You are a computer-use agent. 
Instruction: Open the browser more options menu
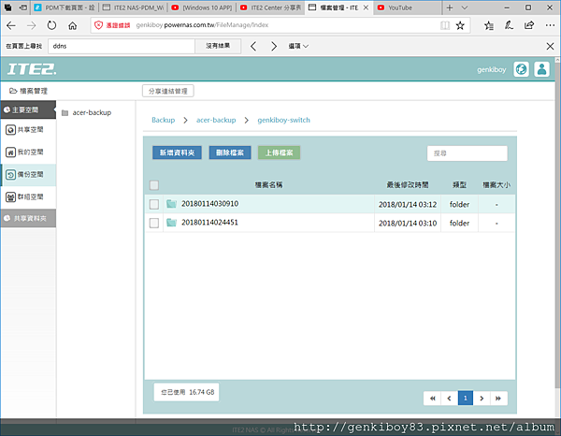(x=550, y=25)
